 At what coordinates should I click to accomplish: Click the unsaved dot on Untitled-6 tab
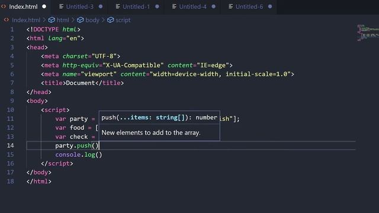pos(270,7)
